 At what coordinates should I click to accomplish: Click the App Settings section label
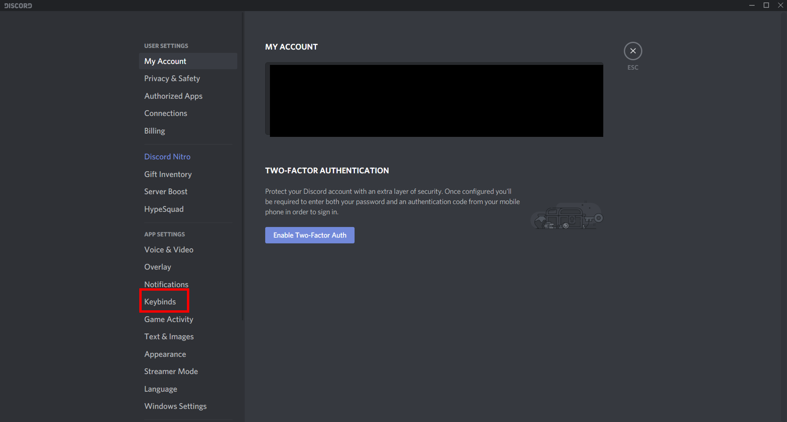[164, 234]
